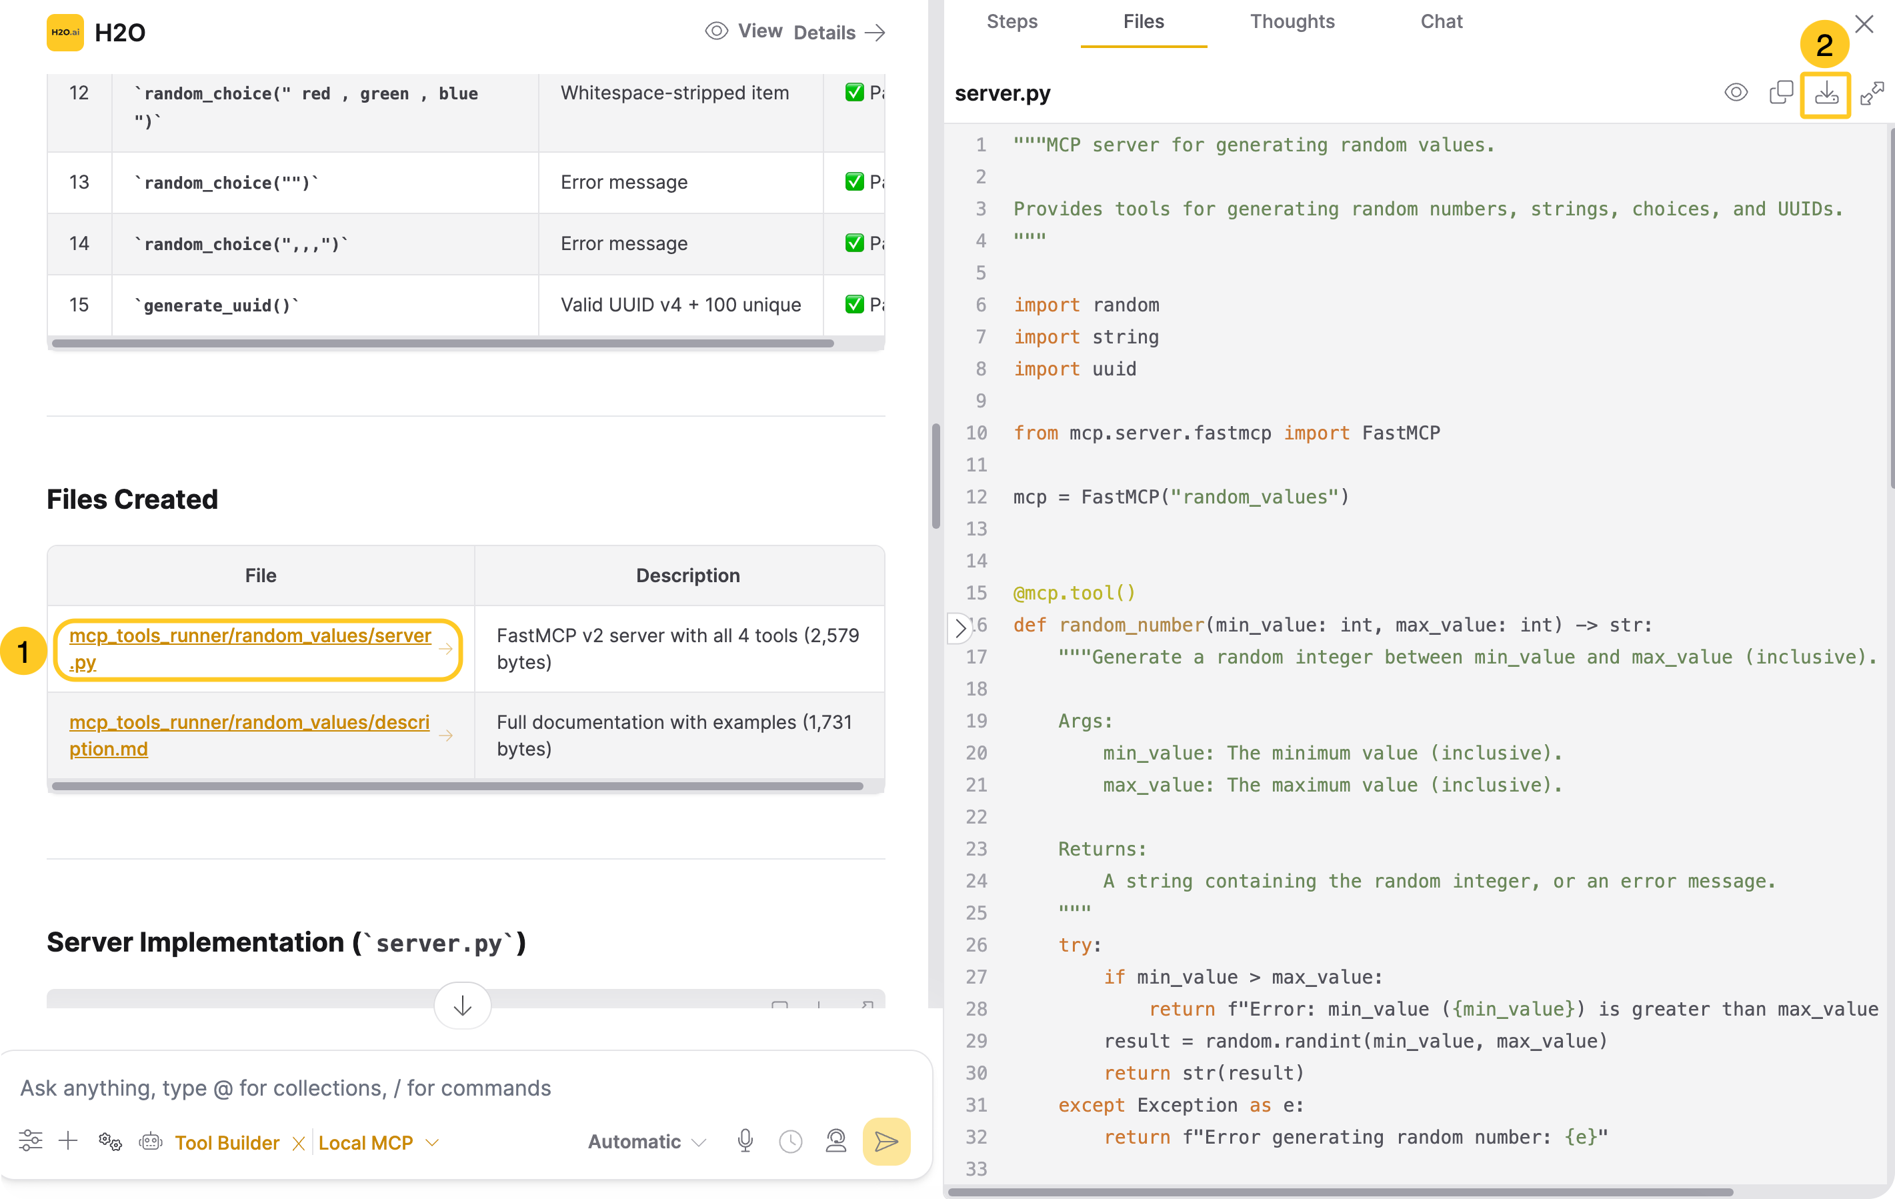The width and height of the screenshot is (1895, 1199).
Task: Open the Local MCP dropdown
Action: coord(379,1142)
